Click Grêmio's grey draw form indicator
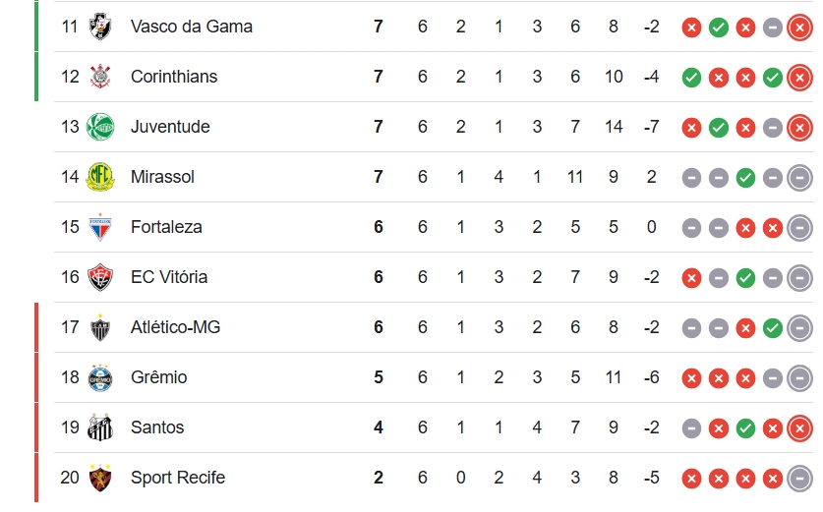Screen dimensions: 823x512 (x=773, y=378)
